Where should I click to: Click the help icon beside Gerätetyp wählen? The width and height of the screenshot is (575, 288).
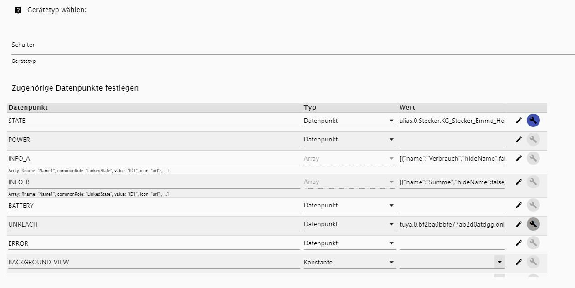(18, 10)
